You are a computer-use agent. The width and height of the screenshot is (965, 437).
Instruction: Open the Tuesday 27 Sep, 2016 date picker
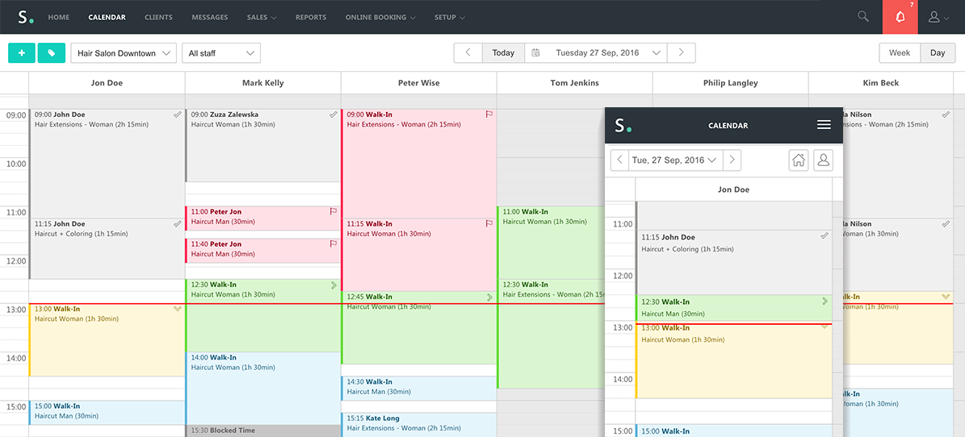[x=597, y=53]
